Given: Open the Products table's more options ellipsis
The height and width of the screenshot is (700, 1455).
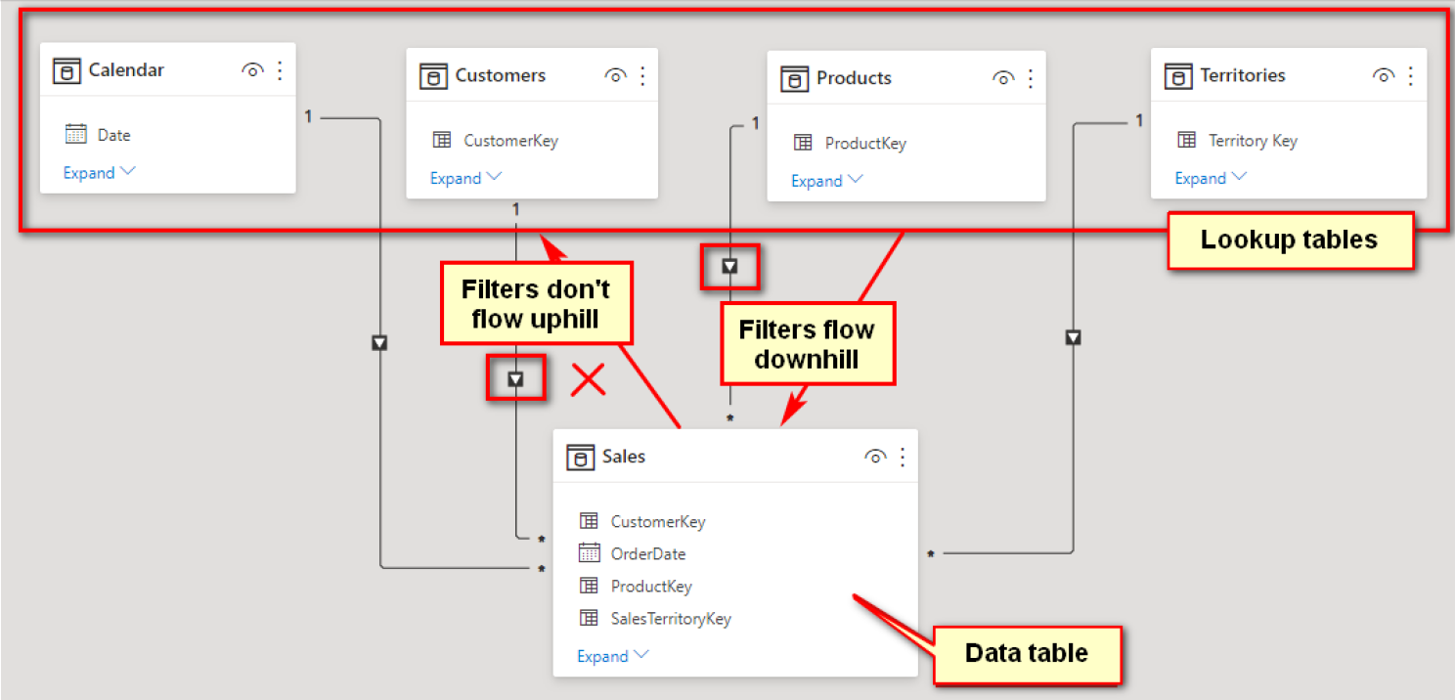Looking at the screenshot, I should tap(1030, 78).
